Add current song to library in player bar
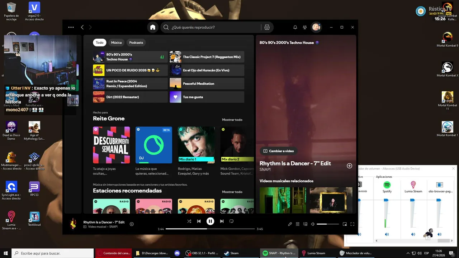 point(132,224)
